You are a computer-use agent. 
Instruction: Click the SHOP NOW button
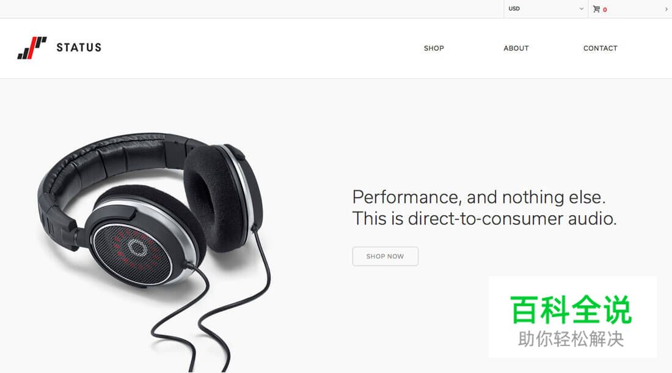385,256
